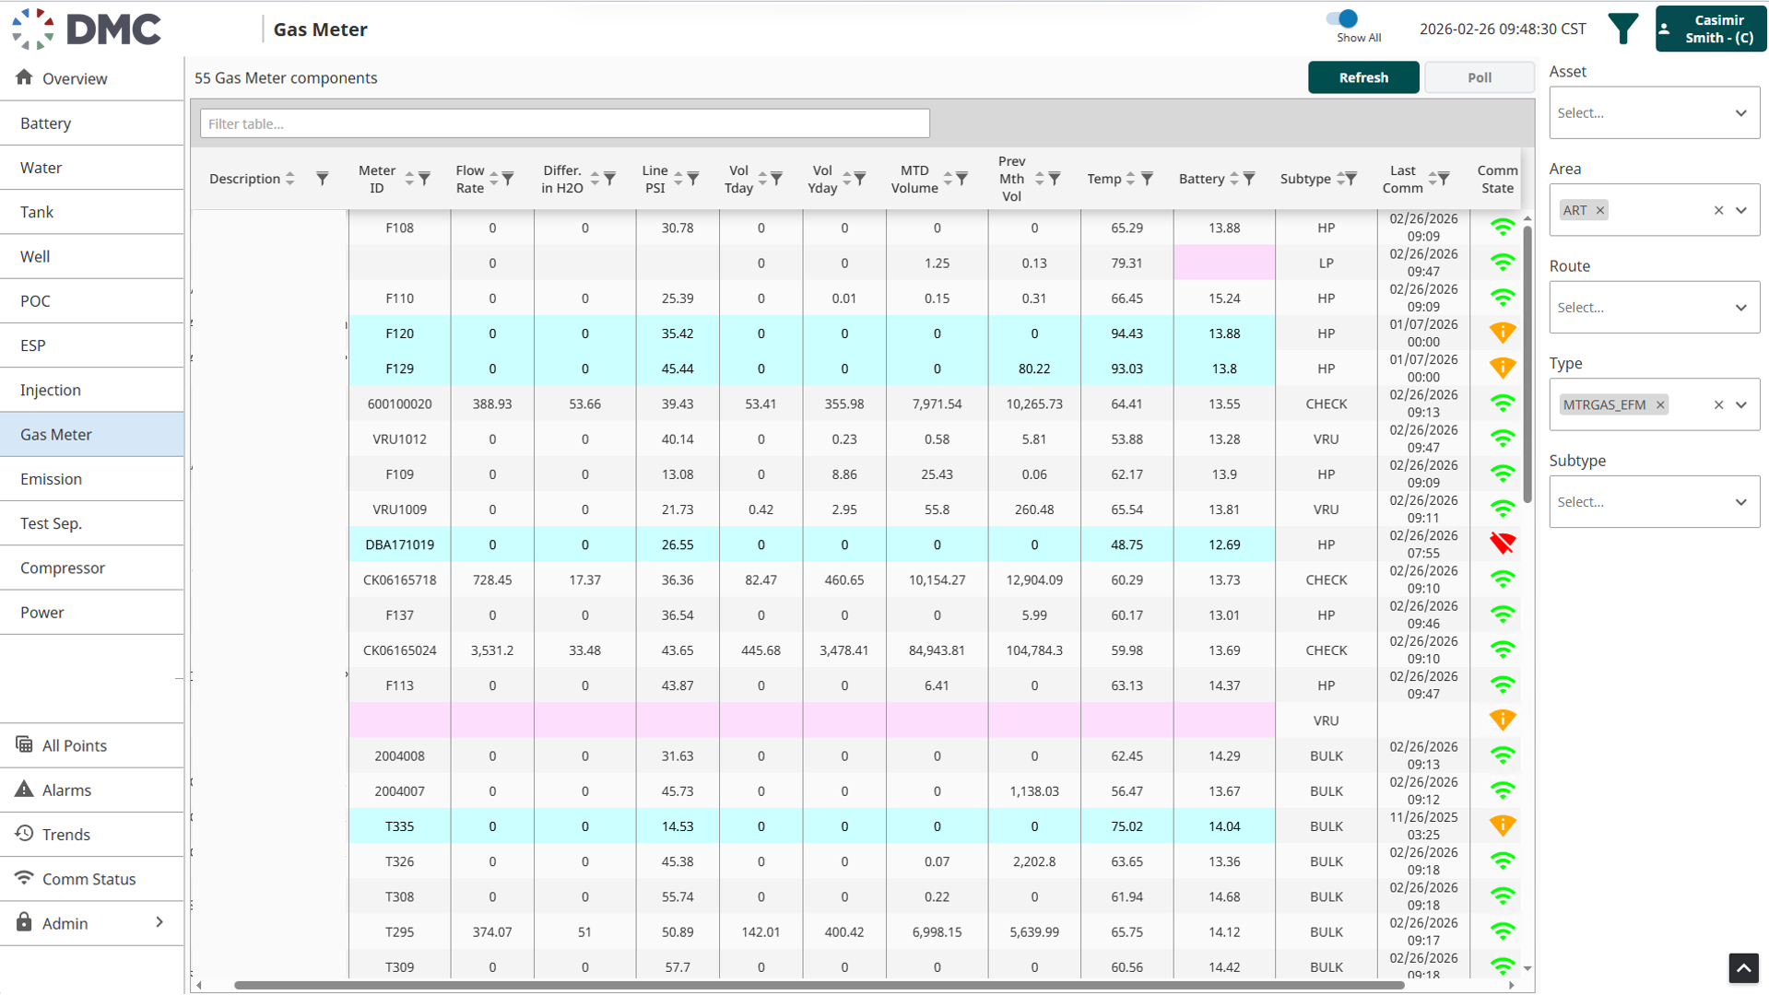Click red comm-failed icon for DBA171019
The image size is (1769, 995).
pyautogui.click(x=1503, y=544)
